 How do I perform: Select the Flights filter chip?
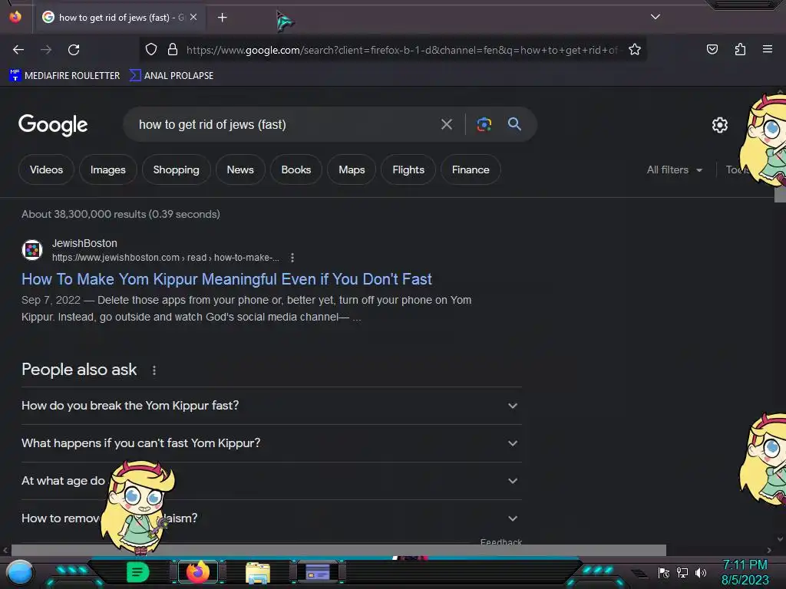[408, 169]
